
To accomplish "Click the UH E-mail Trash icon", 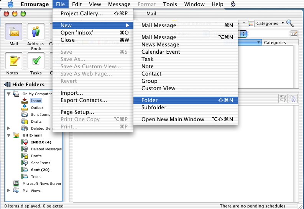I will 25,176.
